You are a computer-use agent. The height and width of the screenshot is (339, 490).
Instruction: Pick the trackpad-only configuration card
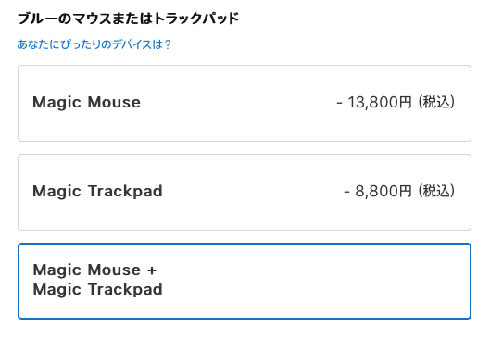click(x=245, y=192)
